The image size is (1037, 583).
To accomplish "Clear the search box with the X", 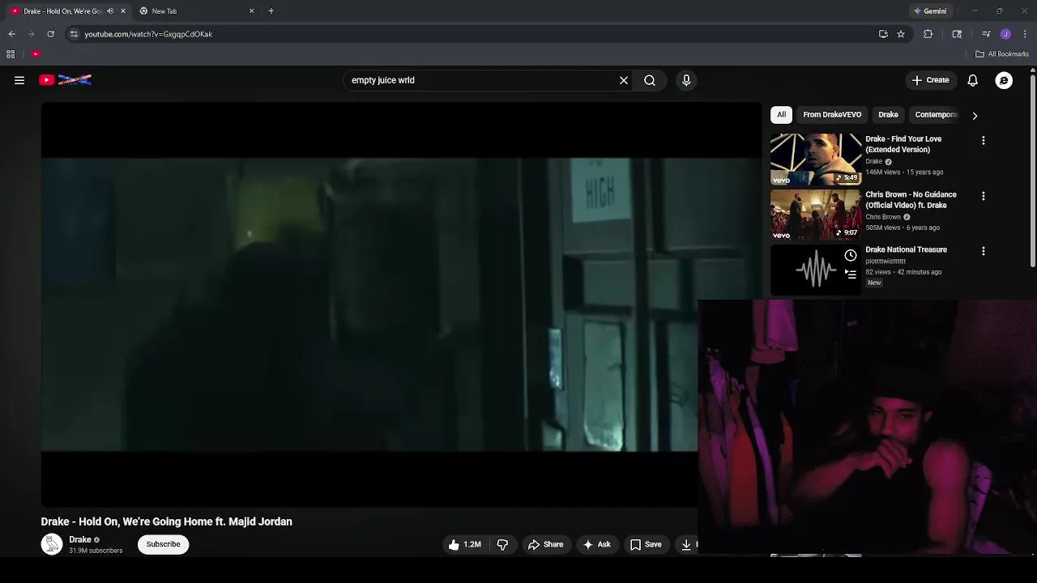I will (624, 80).
